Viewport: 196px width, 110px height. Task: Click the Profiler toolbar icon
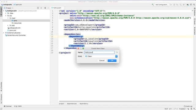point(180,5)
